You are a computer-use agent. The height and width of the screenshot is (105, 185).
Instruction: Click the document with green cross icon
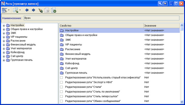[x=54, y=10]
